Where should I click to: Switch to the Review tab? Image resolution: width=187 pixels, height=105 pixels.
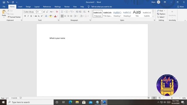coord(67,7)
